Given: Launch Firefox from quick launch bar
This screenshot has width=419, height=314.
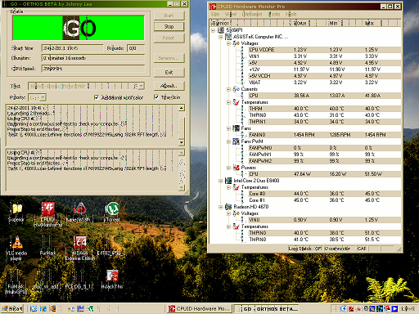Looking at the screenshot, I should tap(52, 309).
